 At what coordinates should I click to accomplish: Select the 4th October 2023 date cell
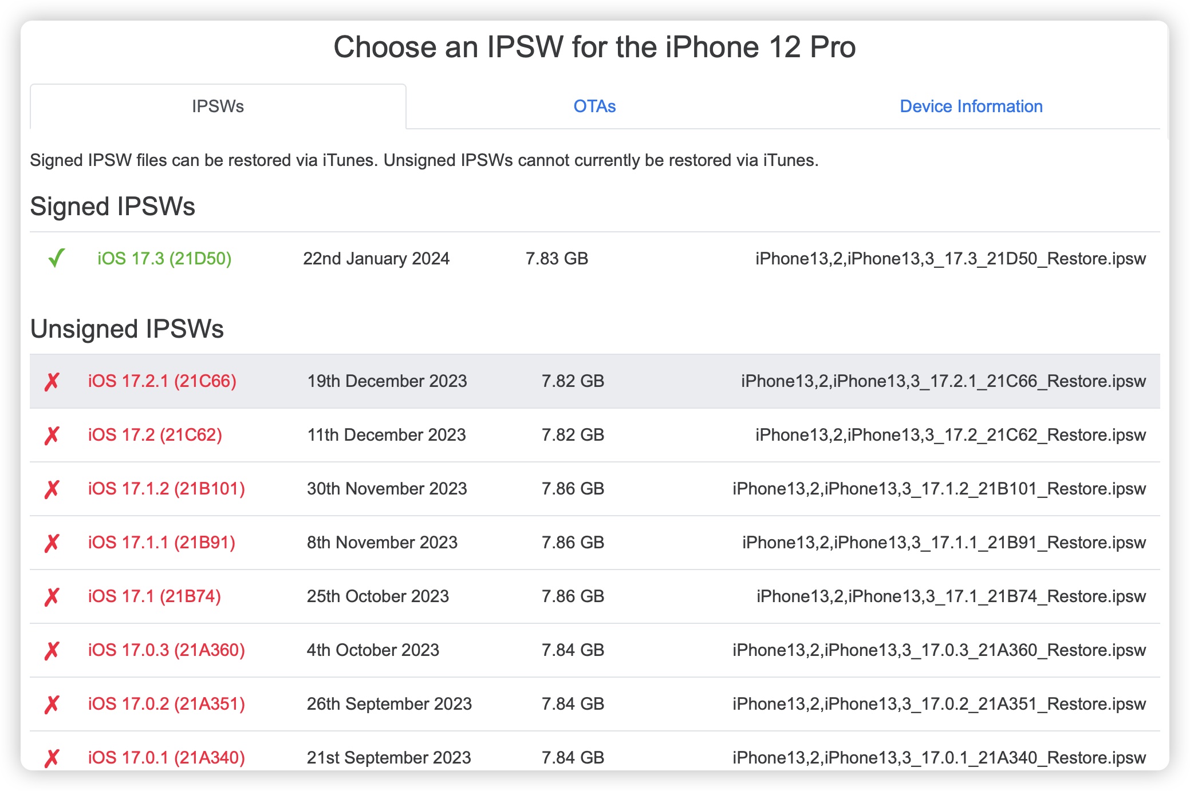[x=373, y=650]
